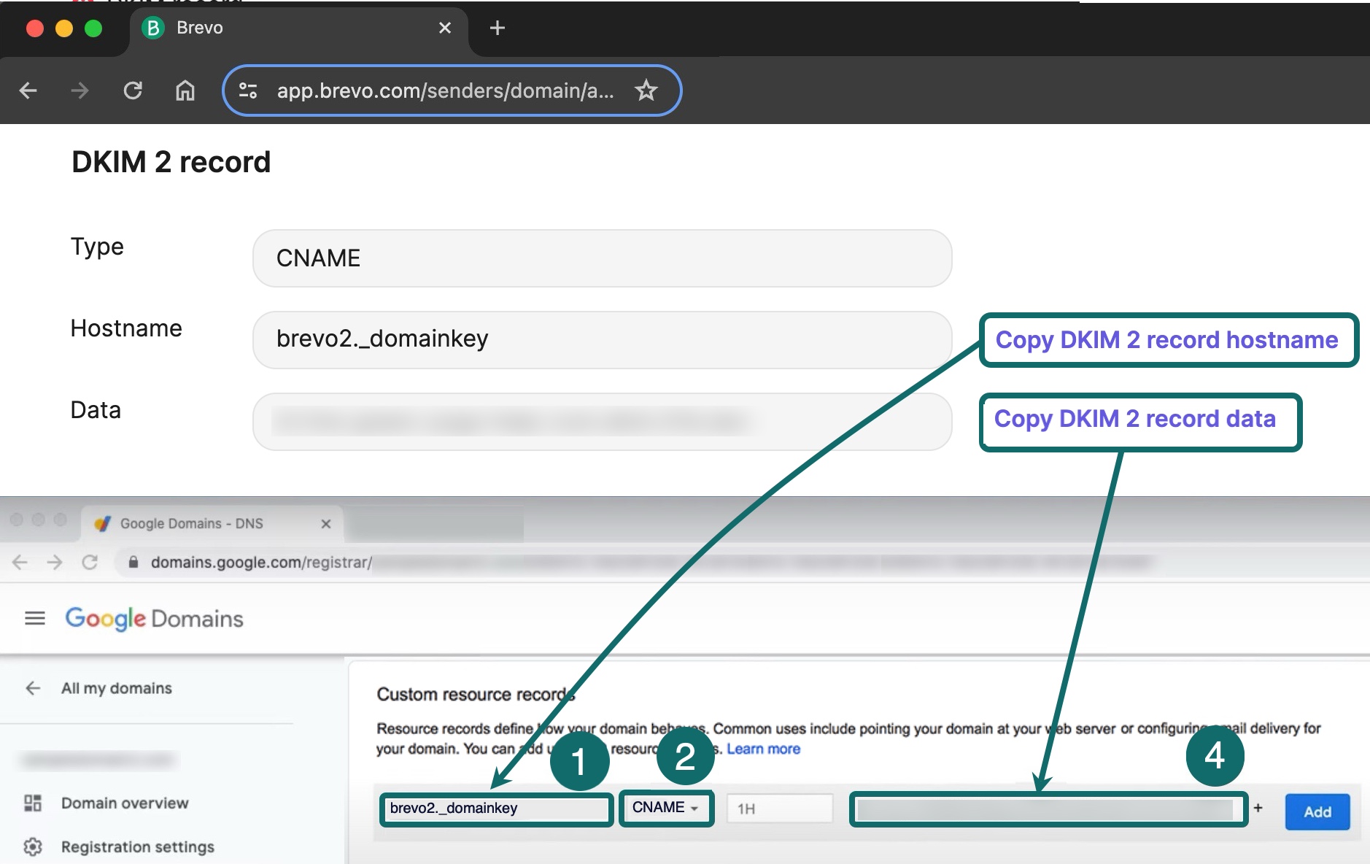
Task: Open a new browser tab
Action: 497,28
